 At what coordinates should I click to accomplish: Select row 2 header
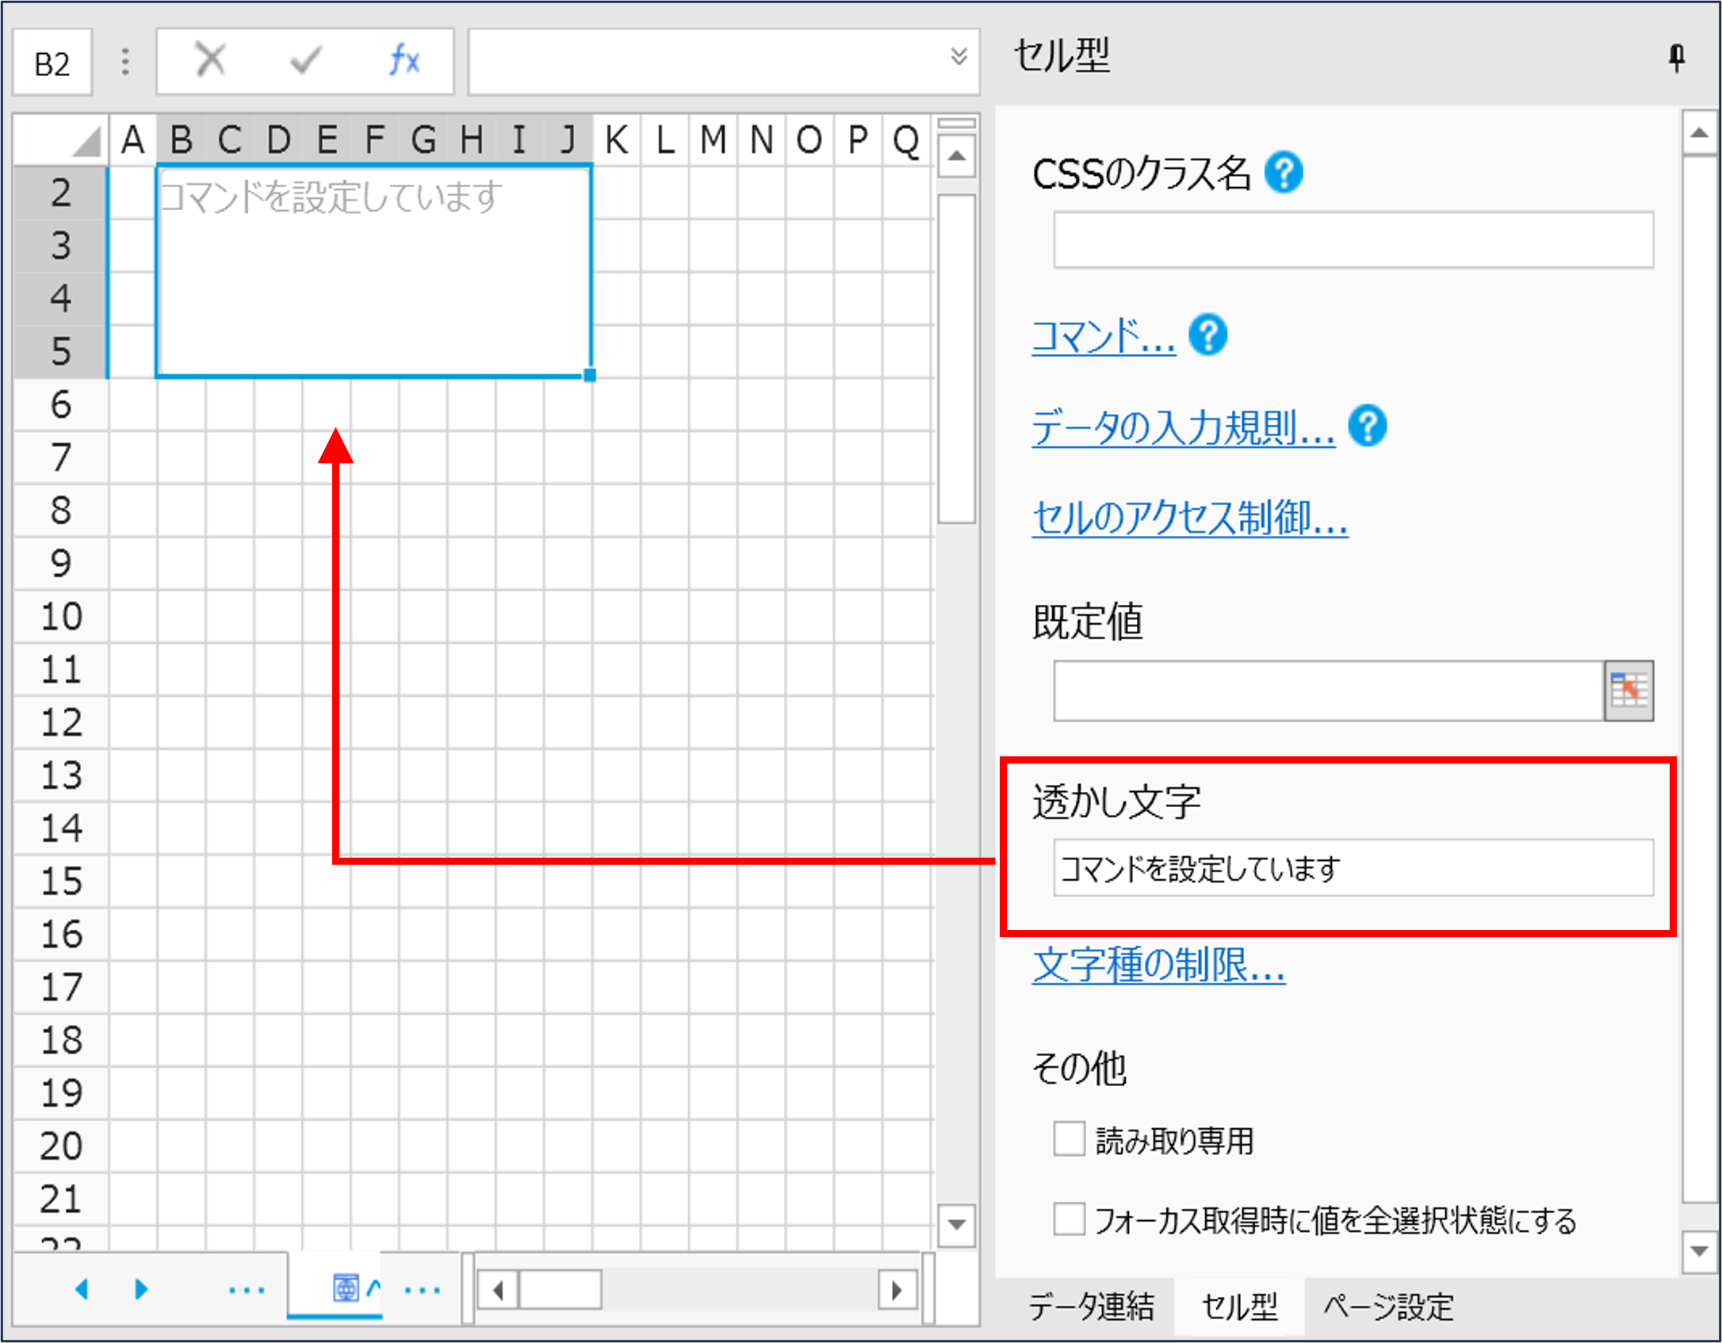coord(60,193)
